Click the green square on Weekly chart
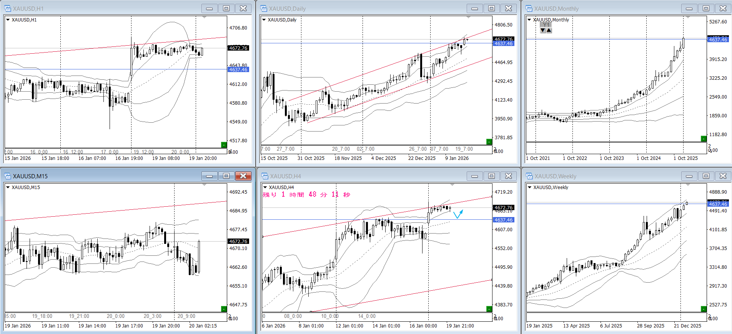 click(x=704, y=309)
